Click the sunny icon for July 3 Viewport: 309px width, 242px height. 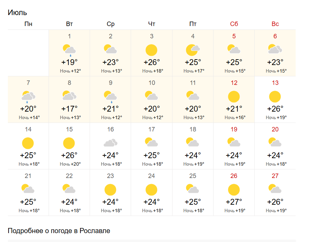point(151,50)
